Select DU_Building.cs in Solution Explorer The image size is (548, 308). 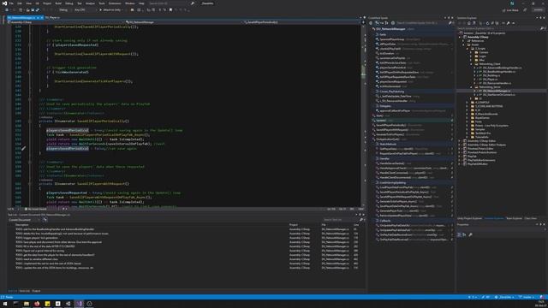click(x=491, y=75)
